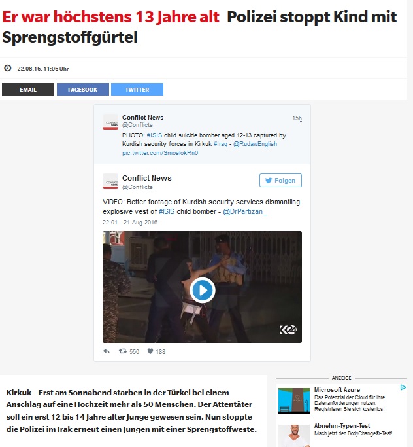Follow Conflict News with the Folgen button
413x447 pixels.
(x=280, y=180)
